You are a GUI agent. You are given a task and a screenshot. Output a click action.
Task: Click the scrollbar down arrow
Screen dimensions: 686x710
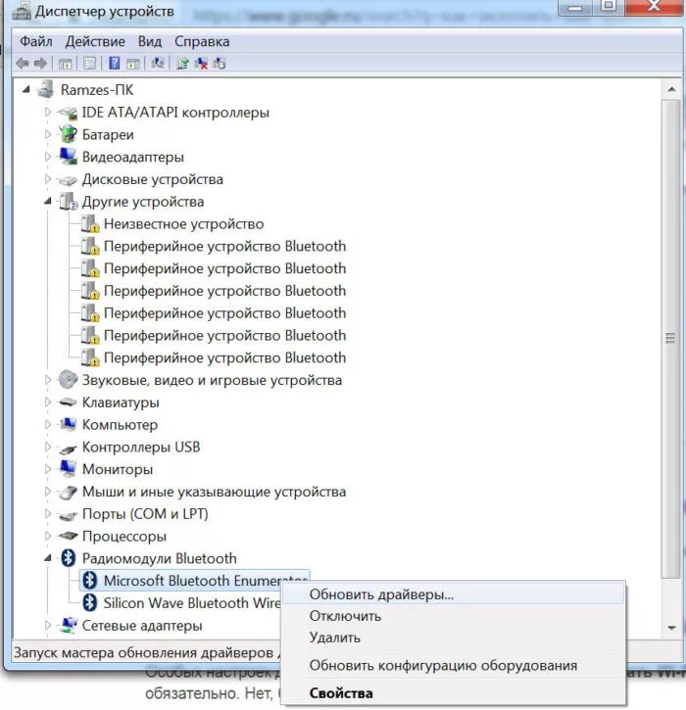pyautogui.click(x=671, y=628)
